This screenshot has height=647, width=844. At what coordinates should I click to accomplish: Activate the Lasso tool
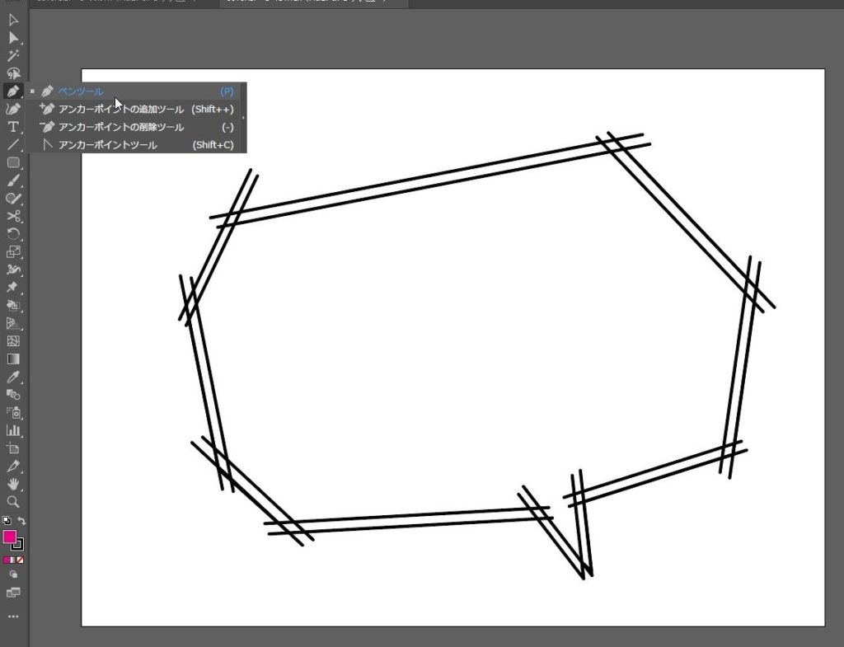13,74
